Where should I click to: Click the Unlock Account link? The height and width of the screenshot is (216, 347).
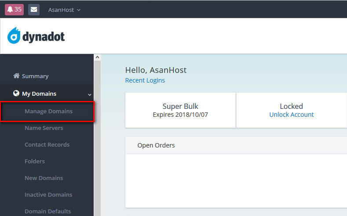[291, 115]
